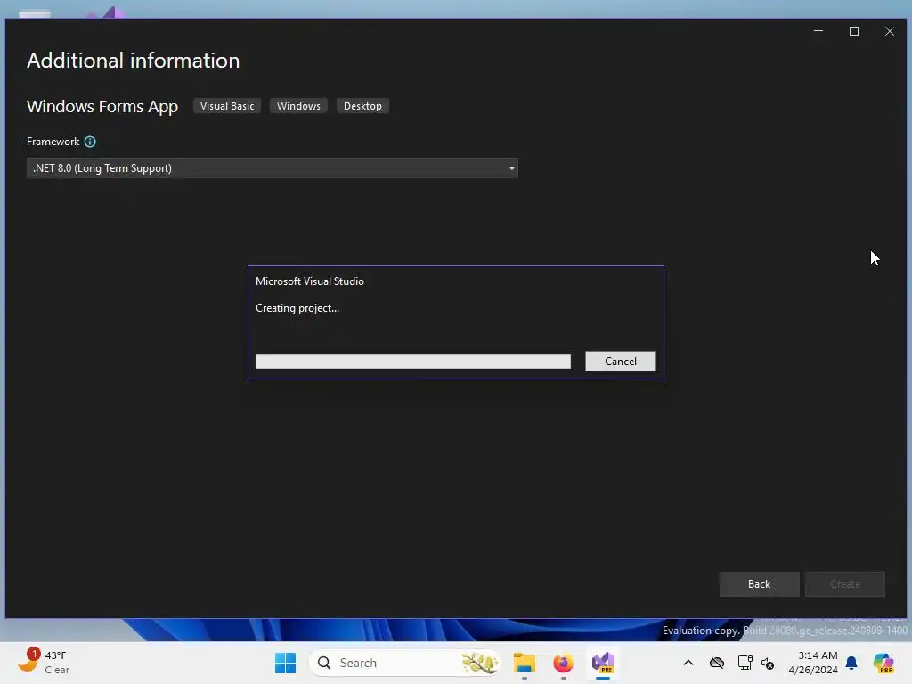Click the Visual Studio Preview taskbar icon
This screenshot has height=684, width=912.
pos(603,663)
